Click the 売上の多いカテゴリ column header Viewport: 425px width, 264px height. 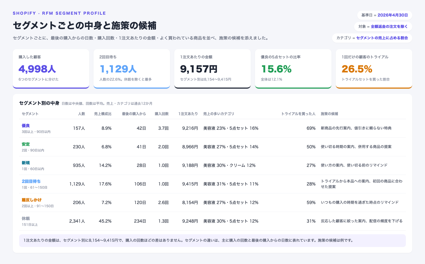coord(219,114)
